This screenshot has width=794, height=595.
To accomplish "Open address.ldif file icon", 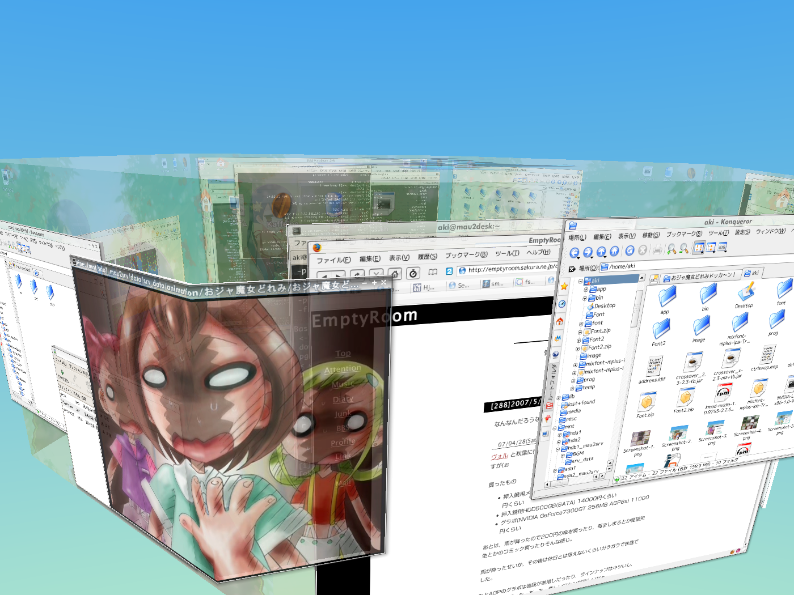I will 654,367.
